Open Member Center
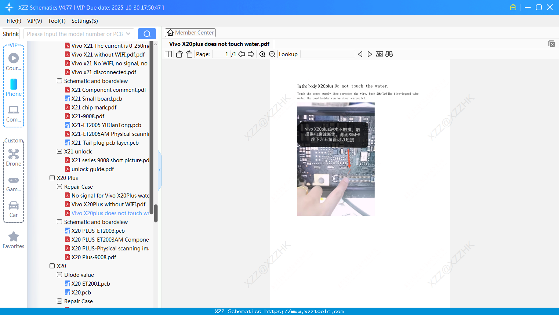 (190, 33)
